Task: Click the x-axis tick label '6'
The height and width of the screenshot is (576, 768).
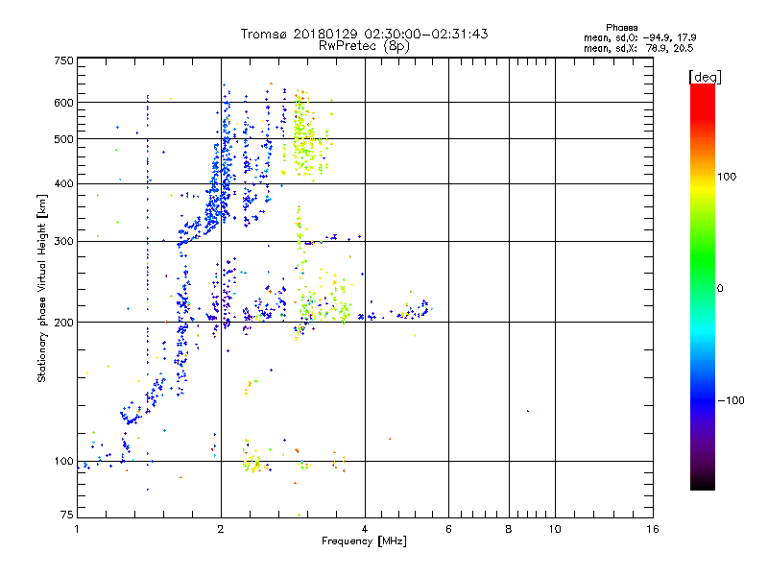Action: 448,529
